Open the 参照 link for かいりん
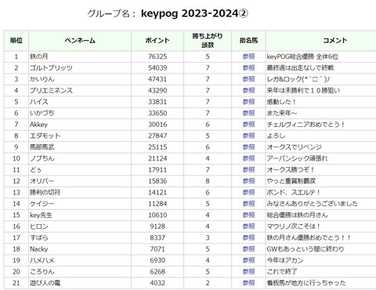376x290 pixels. (248, 79)
